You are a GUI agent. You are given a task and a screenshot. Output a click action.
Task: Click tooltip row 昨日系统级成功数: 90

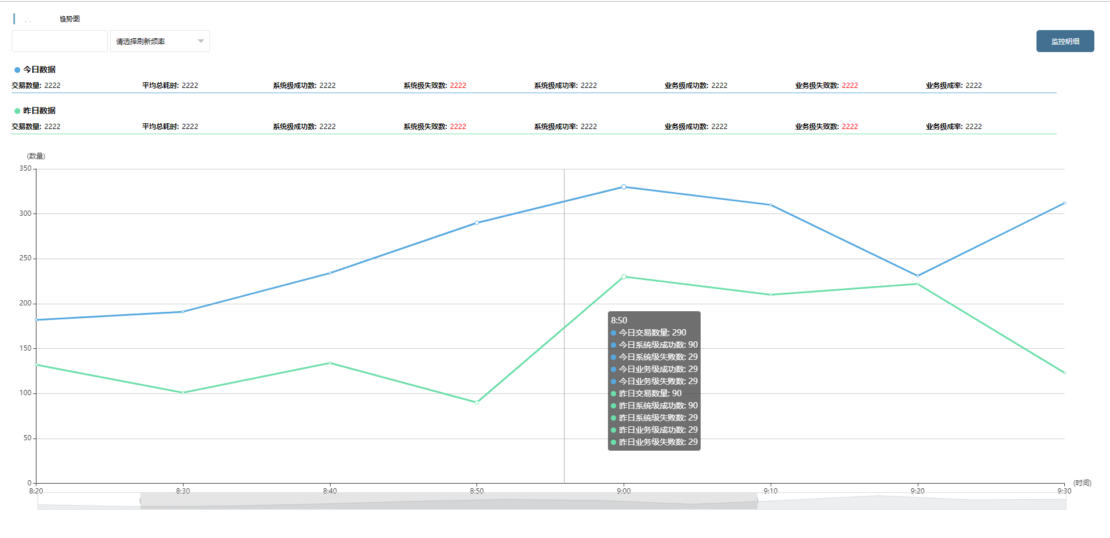tap(654, 406)
